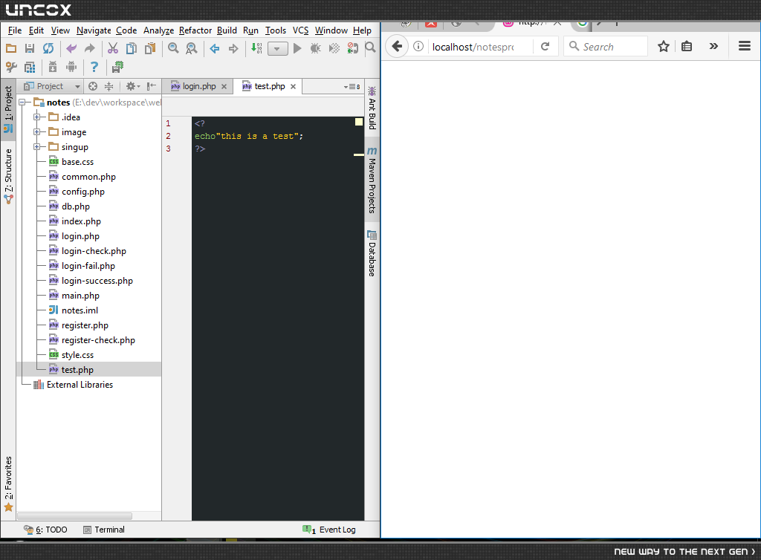Screen dimensions: 761x560
Task: Close the test.php editor tab
Action: point(293,87)
